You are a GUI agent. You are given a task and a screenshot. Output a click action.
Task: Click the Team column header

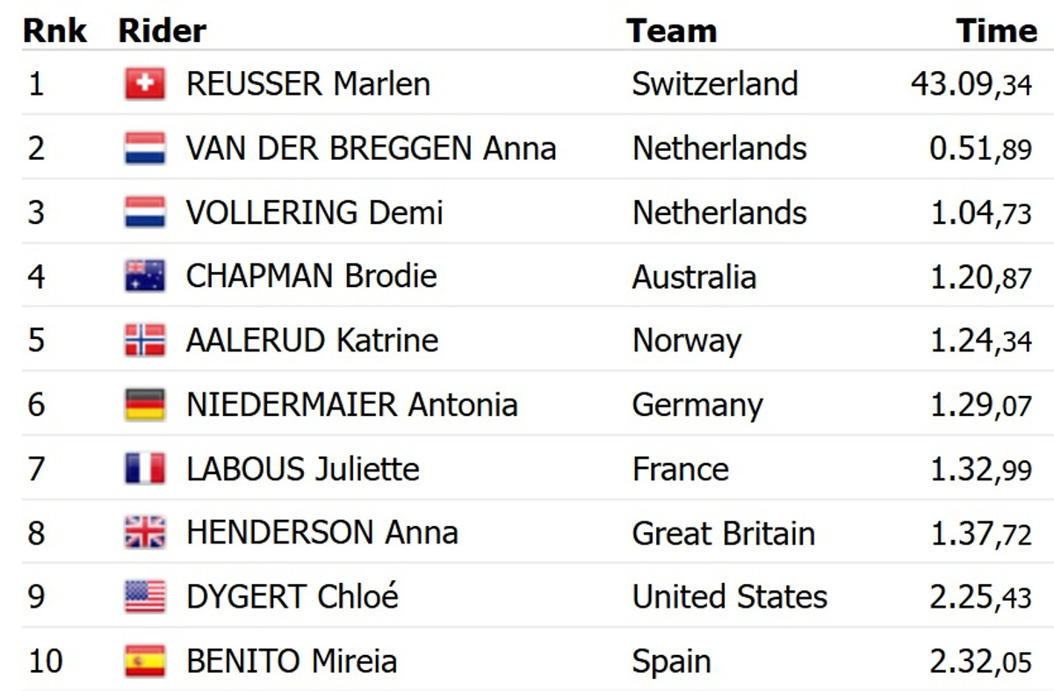click(x=671, y=31)
